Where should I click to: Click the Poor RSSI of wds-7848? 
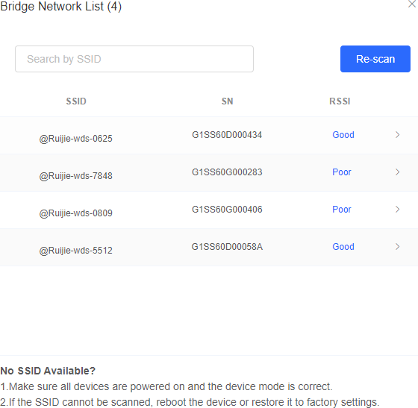(342, 172)
